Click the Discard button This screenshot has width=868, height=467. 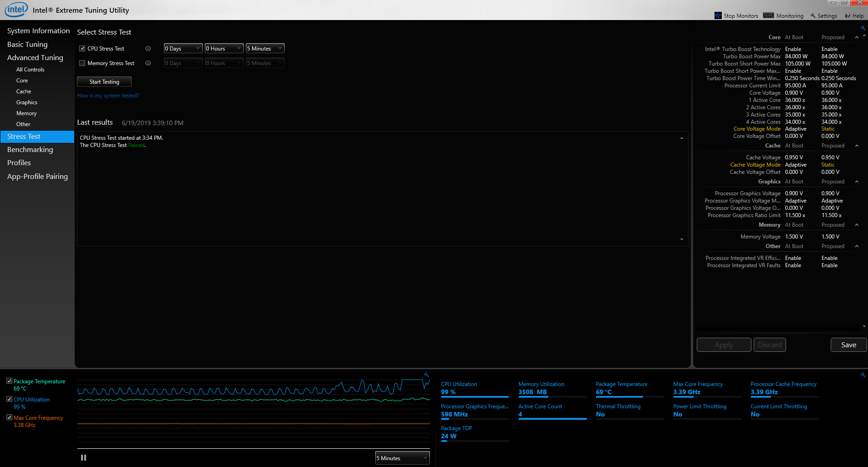click(770, 345)
